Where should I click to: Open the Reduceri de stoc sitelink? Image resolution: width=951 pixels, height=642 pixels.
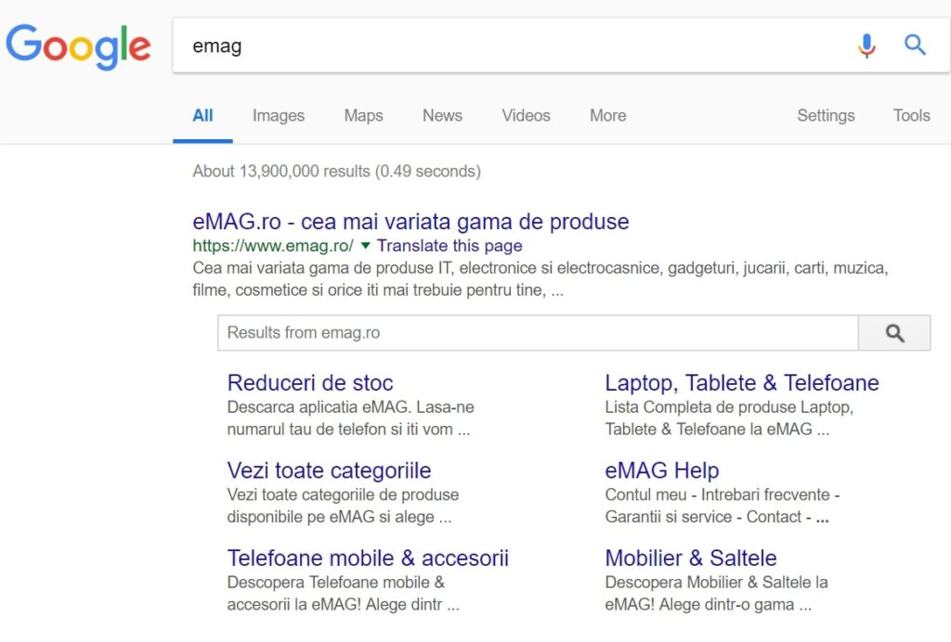(310, 383)
